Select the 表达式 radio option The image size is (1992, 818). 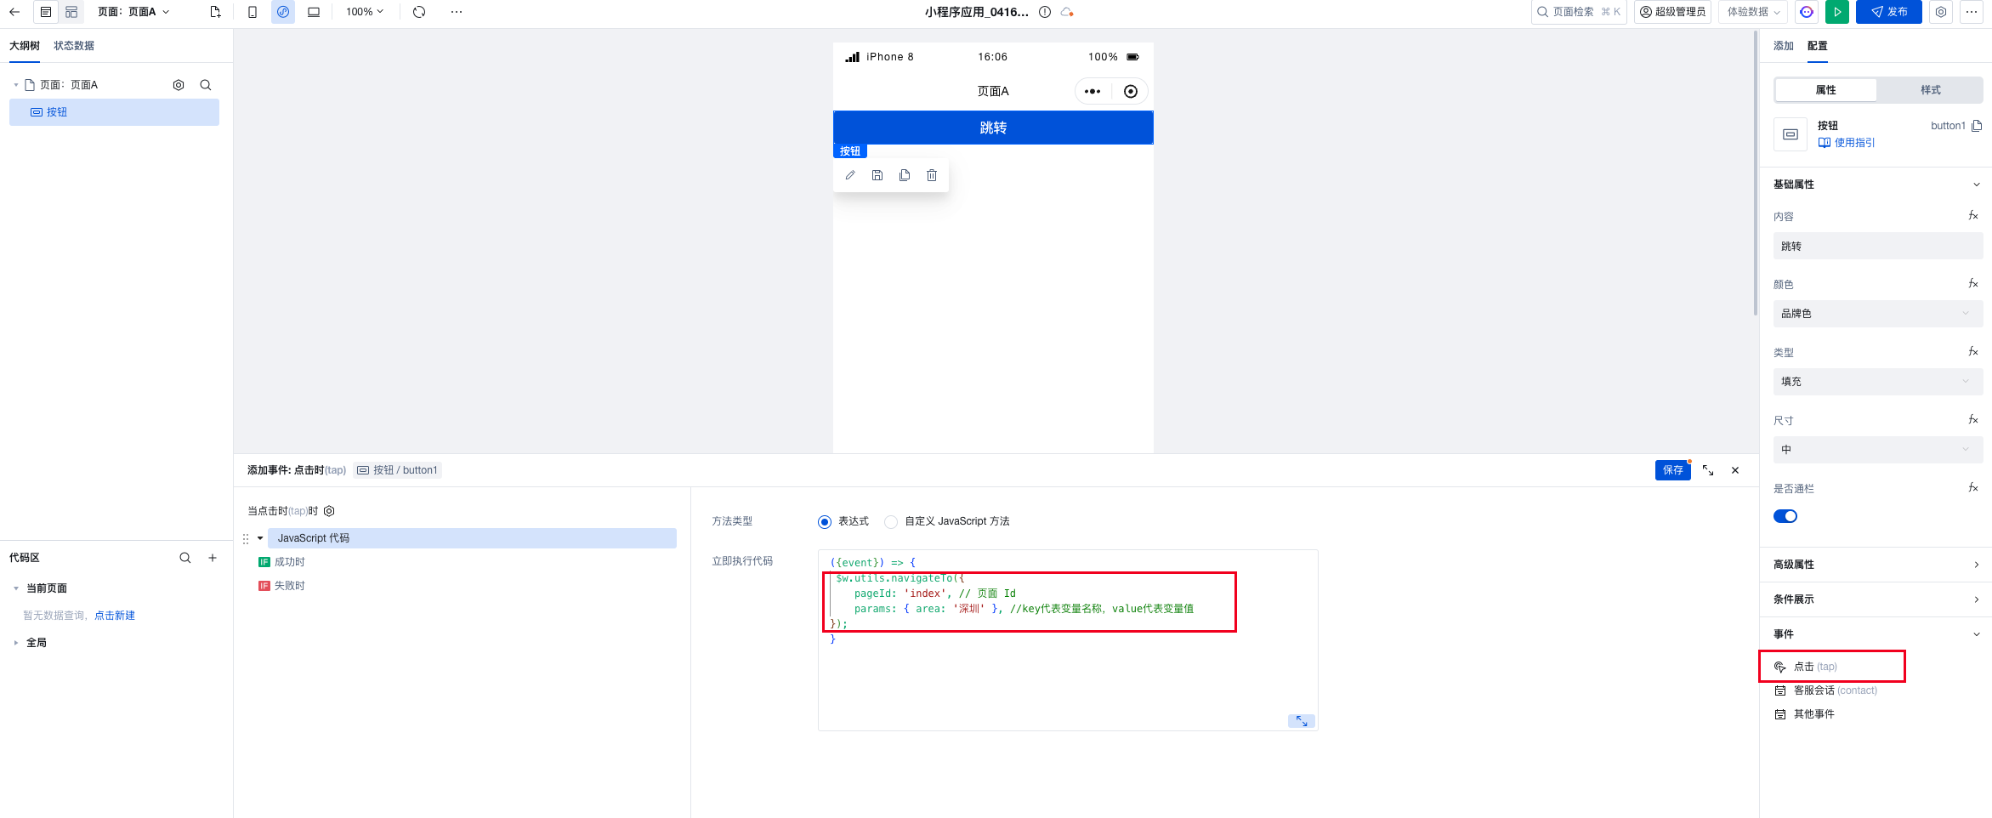click(825, 522)
